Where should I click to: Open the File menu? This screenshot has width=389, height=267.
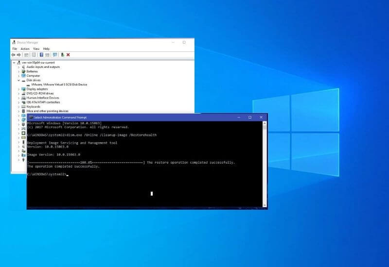click(15, 49)
